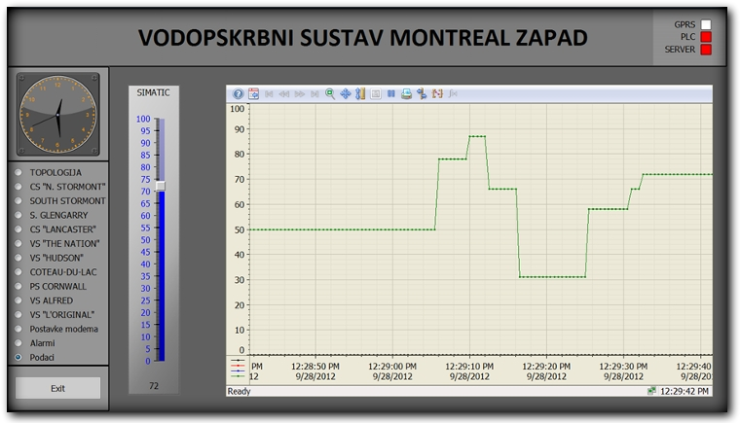Image resolution: width=740 pixels, height=423 pixels.
Task: Click Y-axis label 50 on chart
Action: (x=240, y=230)
